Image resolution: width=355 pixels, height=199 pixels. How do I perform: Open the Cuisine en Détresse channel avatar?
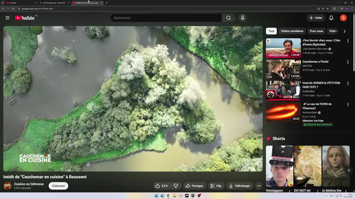(x=7, y=186)
